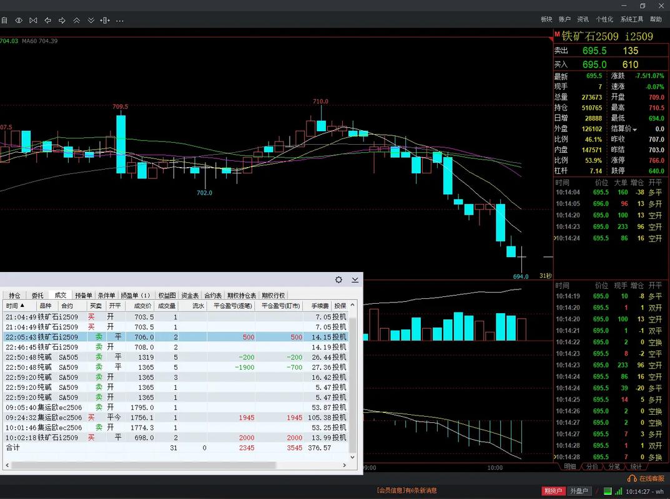The width and height of the screenshot is (670, 499).
Task: Switch to the 期货户 account
Action: [553, 492]
